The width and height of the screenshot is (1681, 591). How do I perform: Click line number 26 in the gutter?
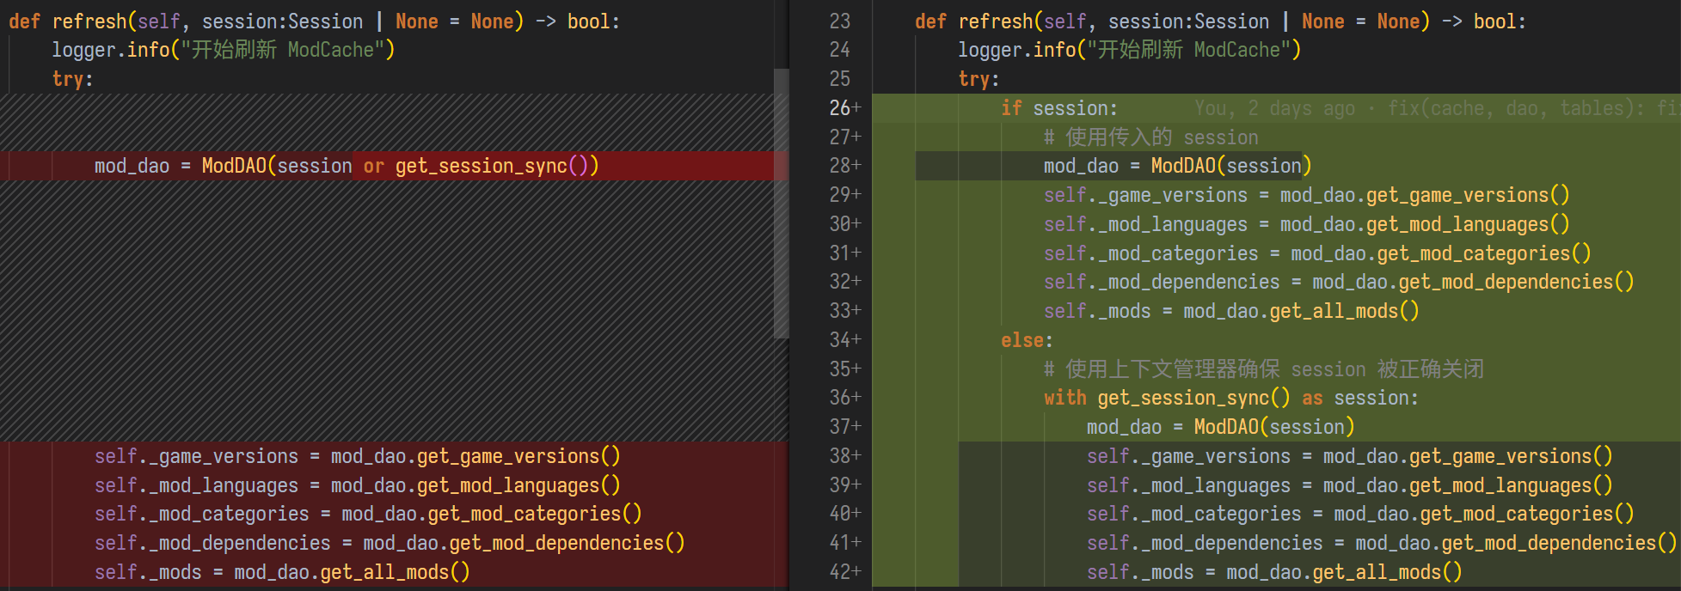coord(839,108)
